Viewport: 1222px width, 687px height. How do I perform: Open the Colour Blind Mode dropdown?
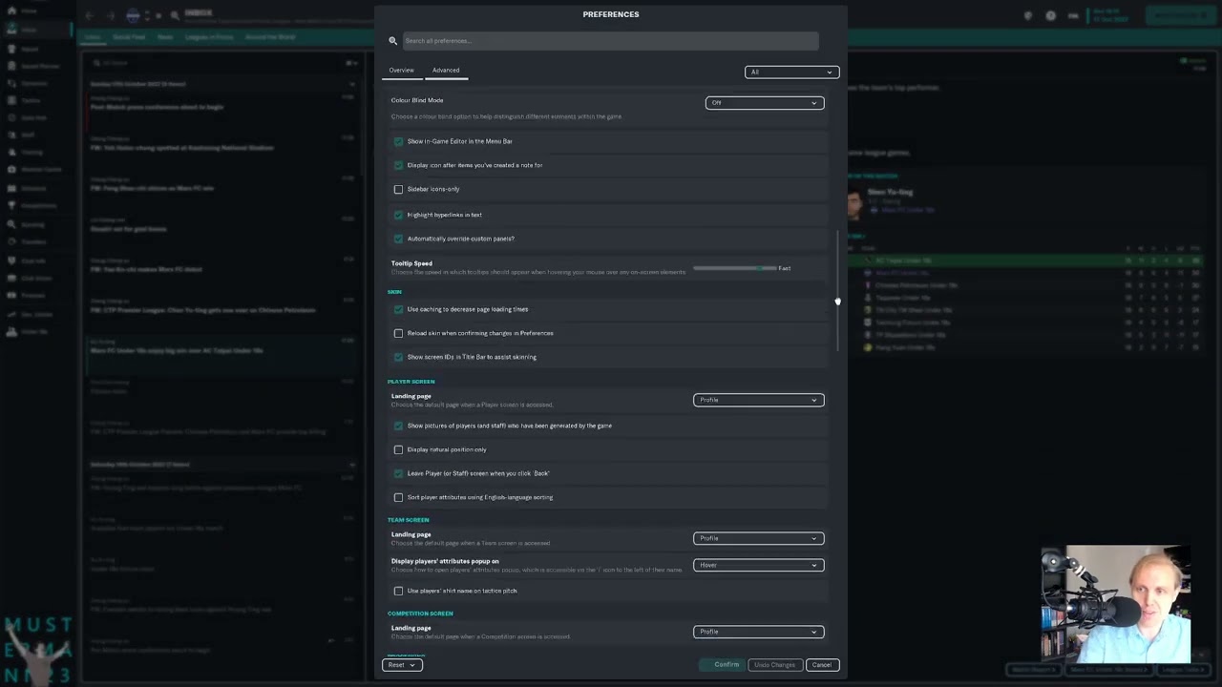pyautogui.click(x=764, y=103)
